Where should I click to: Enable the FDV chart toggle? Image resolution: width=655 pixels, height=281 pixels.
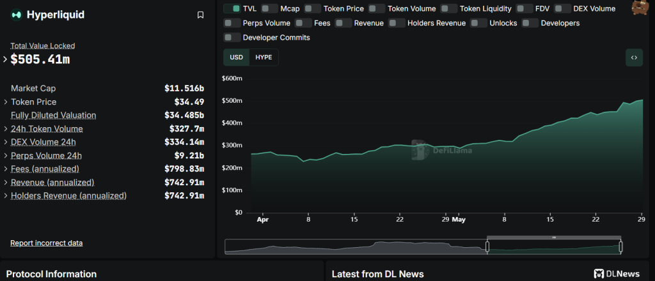pos(525,8)
